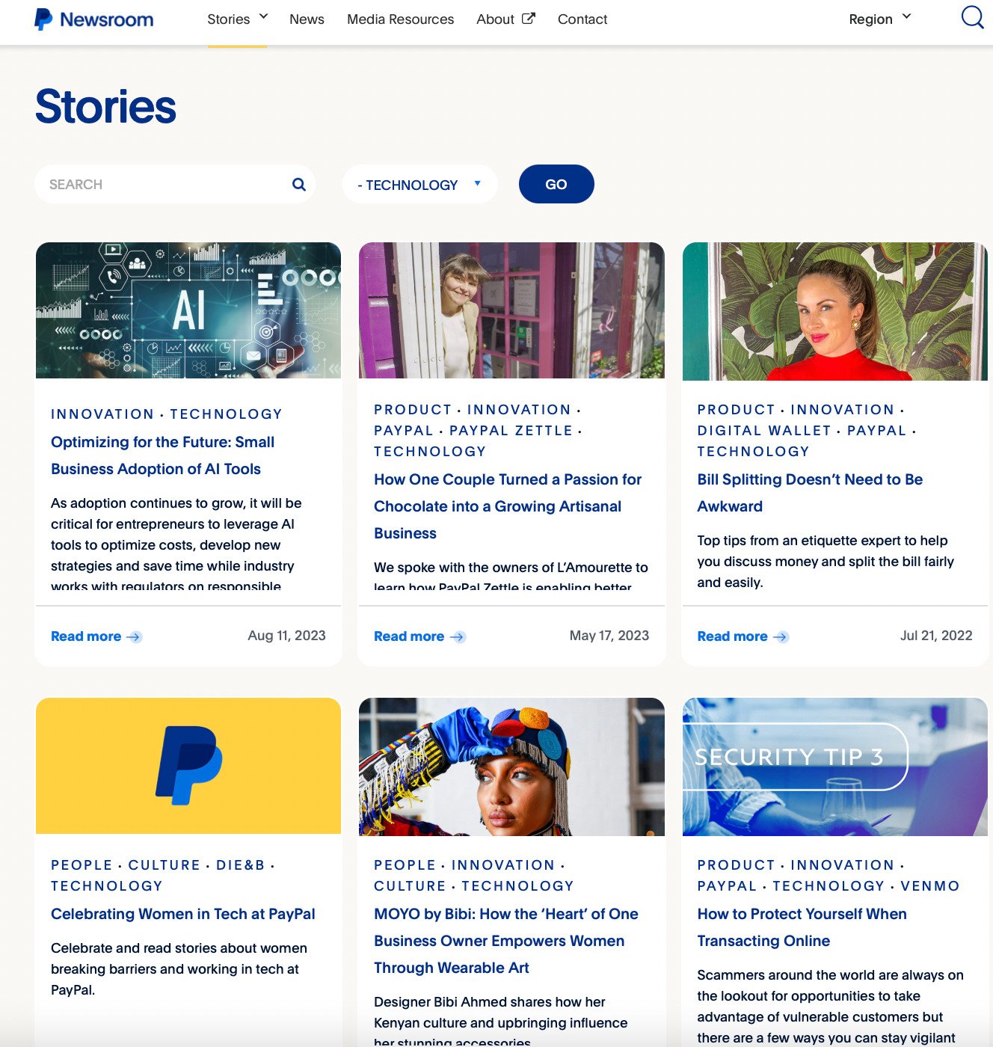Screen dimensions: 993x1047
Task: Open the AI graphic story thumbnail
Action: pyautogui.click(x=188, y=310)
